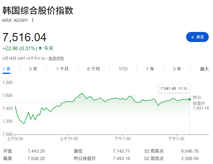Select the YTD chart tab

[123, 69]
